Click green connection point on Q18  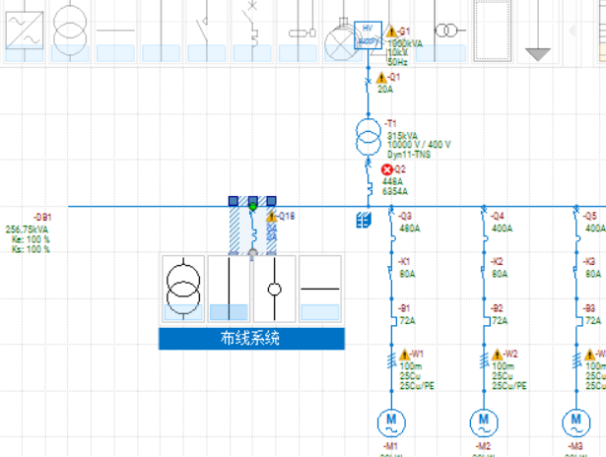(253, 207)
